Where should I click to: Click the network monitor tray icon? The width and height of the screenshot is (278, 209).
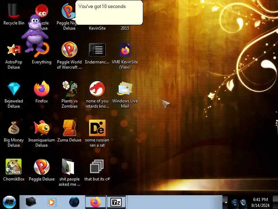click(235, 202)
